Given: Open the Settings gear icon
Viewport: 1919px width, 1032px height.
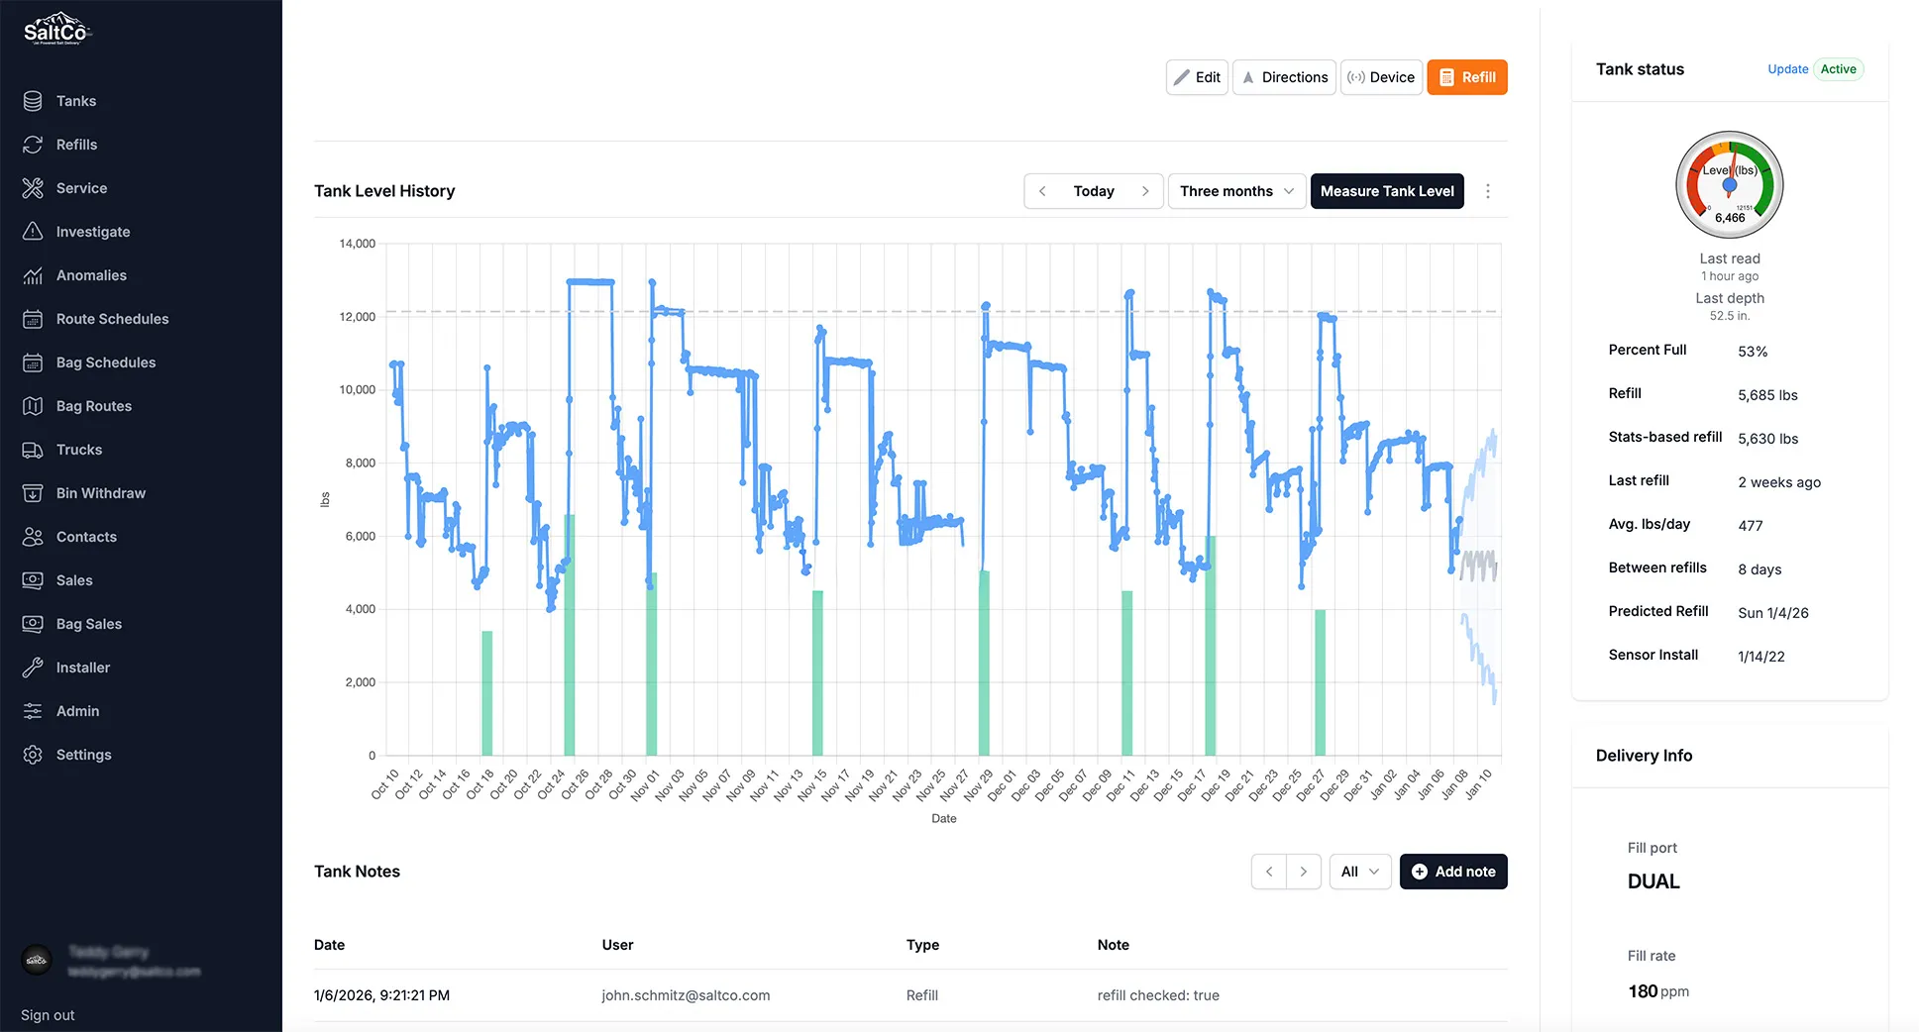Looking at the screenshot, I should pyautogui.click(x=34, y=755).
